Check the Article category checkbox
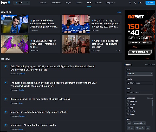156x132 pixels. point(128,104)
